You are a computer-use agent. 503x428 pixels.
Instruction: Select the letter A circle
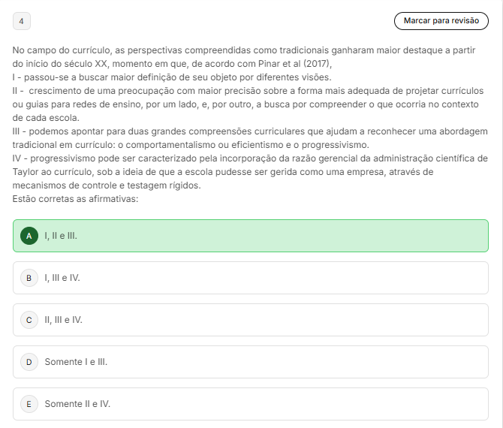pos(29,236)
